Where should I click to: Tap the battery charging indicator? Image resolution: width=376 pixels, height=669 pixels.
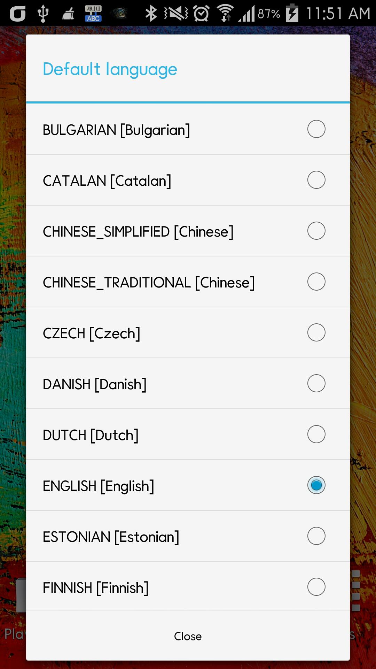(x=292, y=13)
